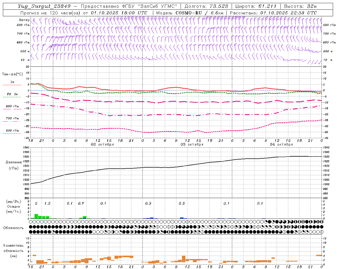Click the red 2м temperature legend line

coord(12,85)
